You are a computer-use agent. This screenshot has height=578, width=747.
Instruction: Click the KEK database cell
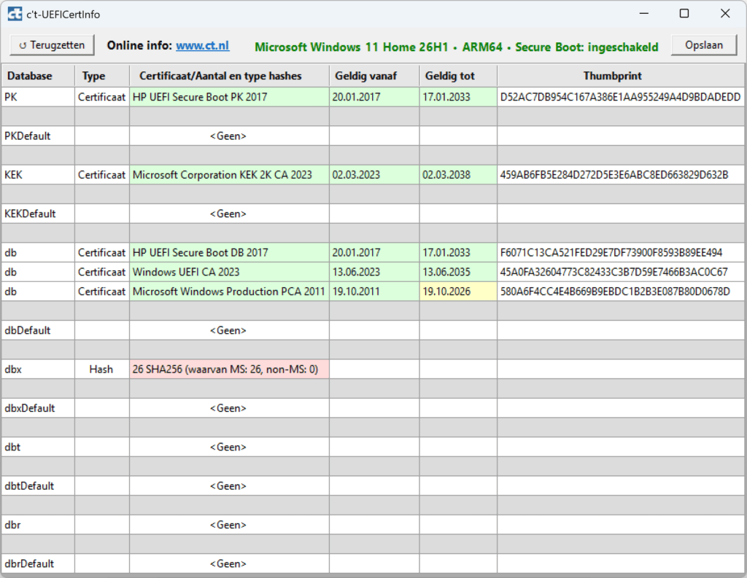38,175
